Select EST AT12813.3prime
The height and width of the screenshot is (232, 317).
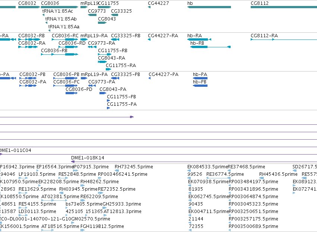coord(105,215)
